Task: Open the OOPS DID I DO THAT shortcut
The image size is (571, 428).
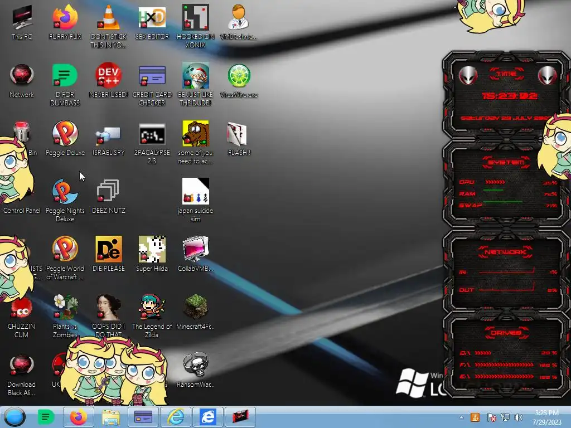Action: (x=109, y=316)
